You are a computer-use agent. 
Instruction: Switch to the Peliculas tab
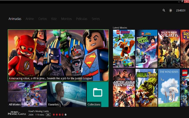[82, 19]
